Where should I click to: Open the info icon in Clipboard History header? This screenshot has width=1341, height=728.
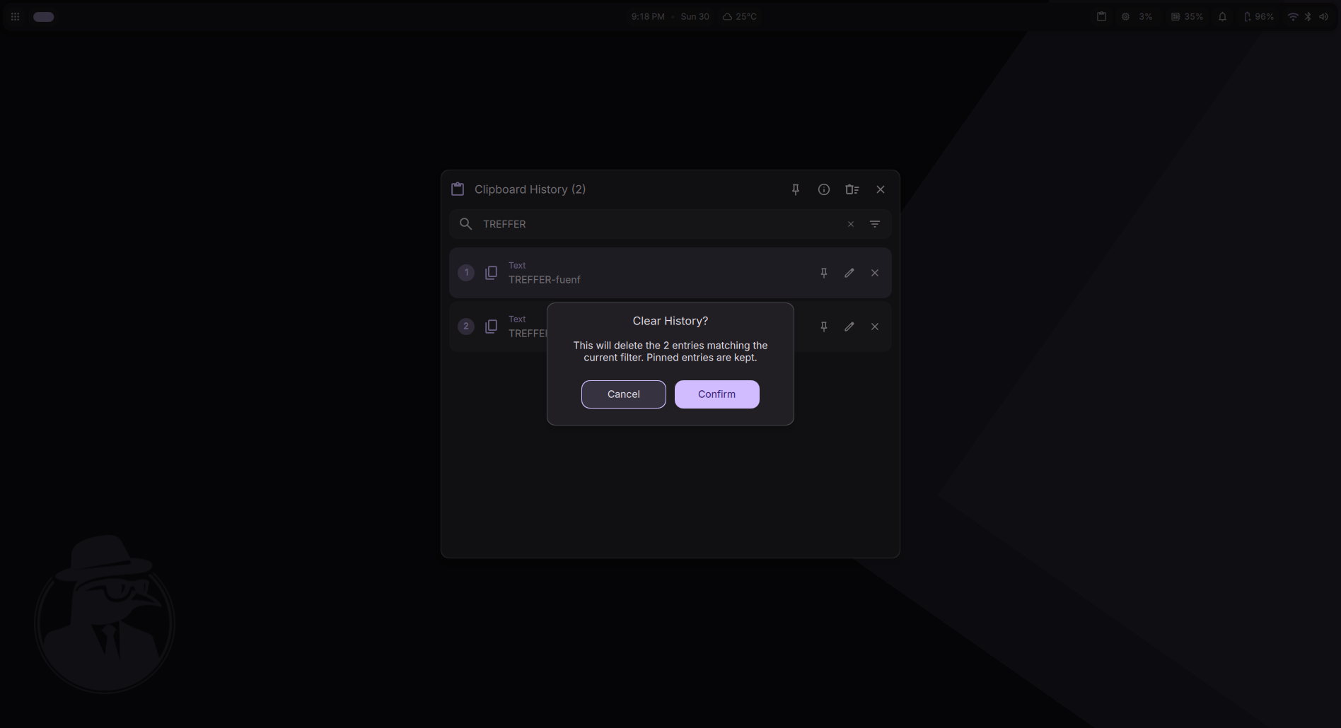point(824,189)
